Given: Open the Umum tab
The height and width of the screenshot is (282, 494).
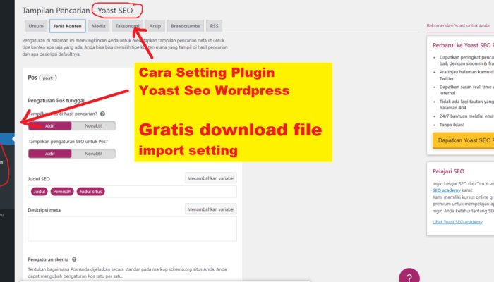Looking at the screenshot, I should (x=36, y=26).
